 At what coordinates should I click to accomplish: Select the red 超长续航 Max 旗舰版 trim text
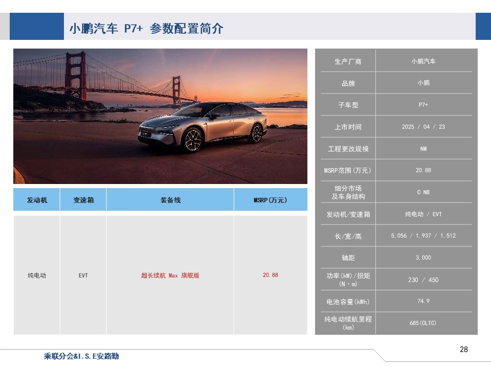click(x=170, y=275)
